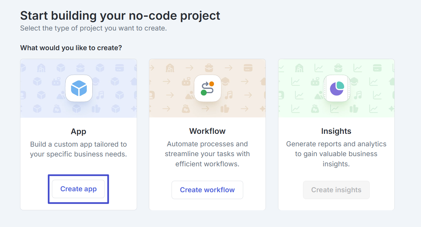Viewport: 421px width, 227px height.
Task: Click the Workflow description about automating processes
Action: point(207,154)
